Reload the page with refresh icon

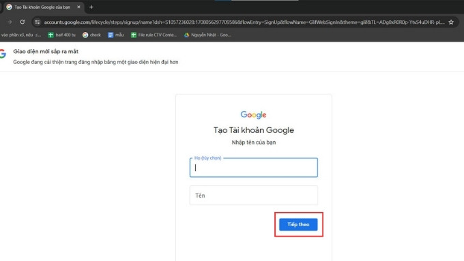(x=23, y=22)
